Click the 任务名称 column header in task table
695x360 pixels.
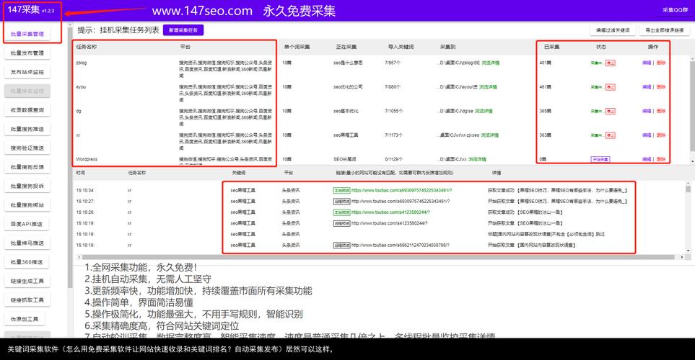click(87, 46)
